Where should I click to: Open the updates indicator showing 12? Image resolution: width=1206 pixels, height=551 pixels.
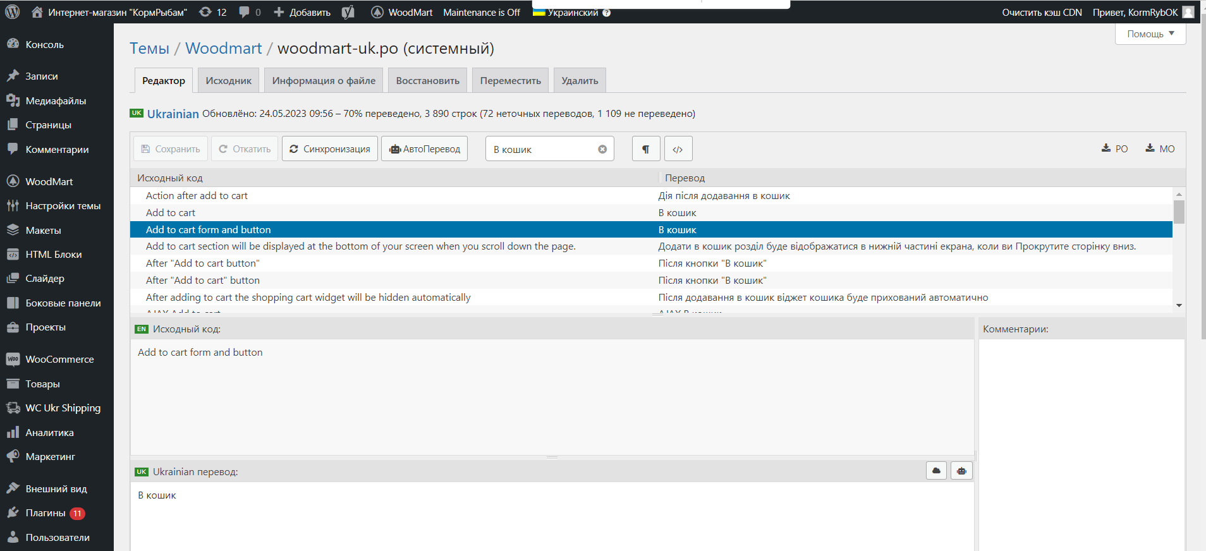click(x=213, y=12)
